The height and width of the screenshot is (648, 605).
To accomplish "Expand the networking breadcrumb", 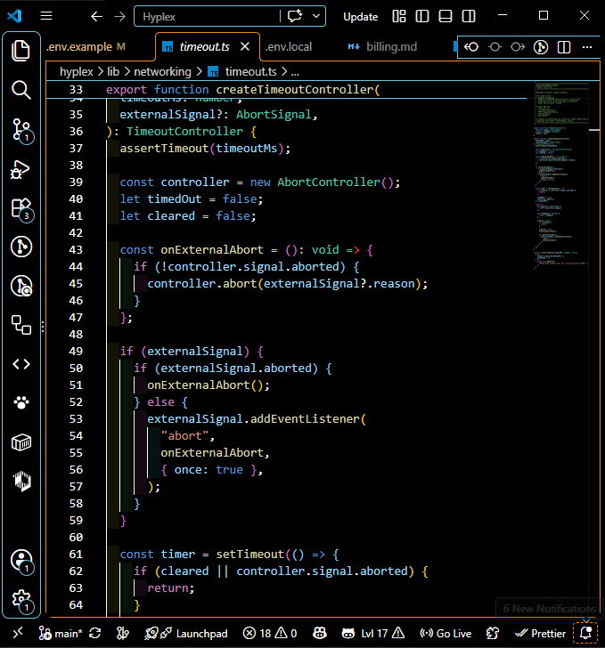I will (163, 72).
